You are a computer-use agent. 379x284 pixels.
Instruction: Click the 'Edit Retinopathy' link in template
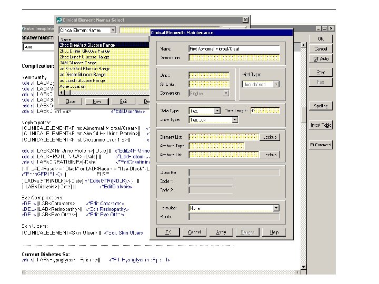click(107, 209)
